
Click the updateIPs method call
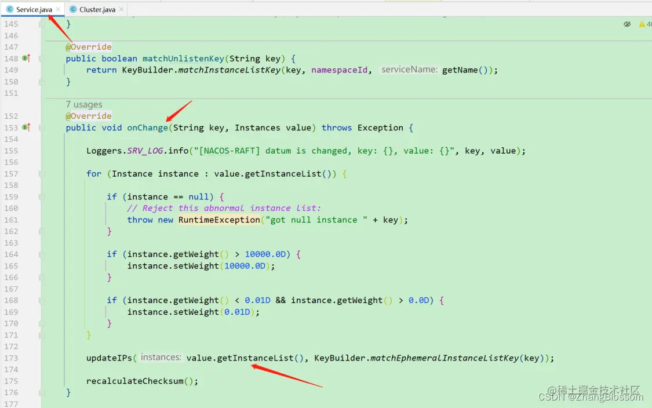(x=109, y=358)
